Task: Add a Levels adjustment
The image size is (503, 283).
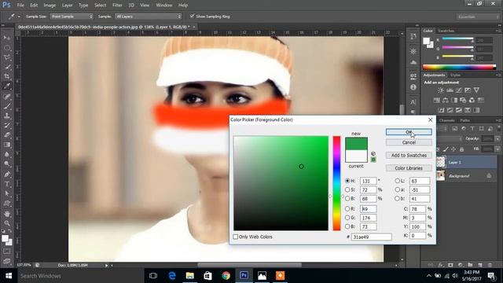Action: coord(450,90)
